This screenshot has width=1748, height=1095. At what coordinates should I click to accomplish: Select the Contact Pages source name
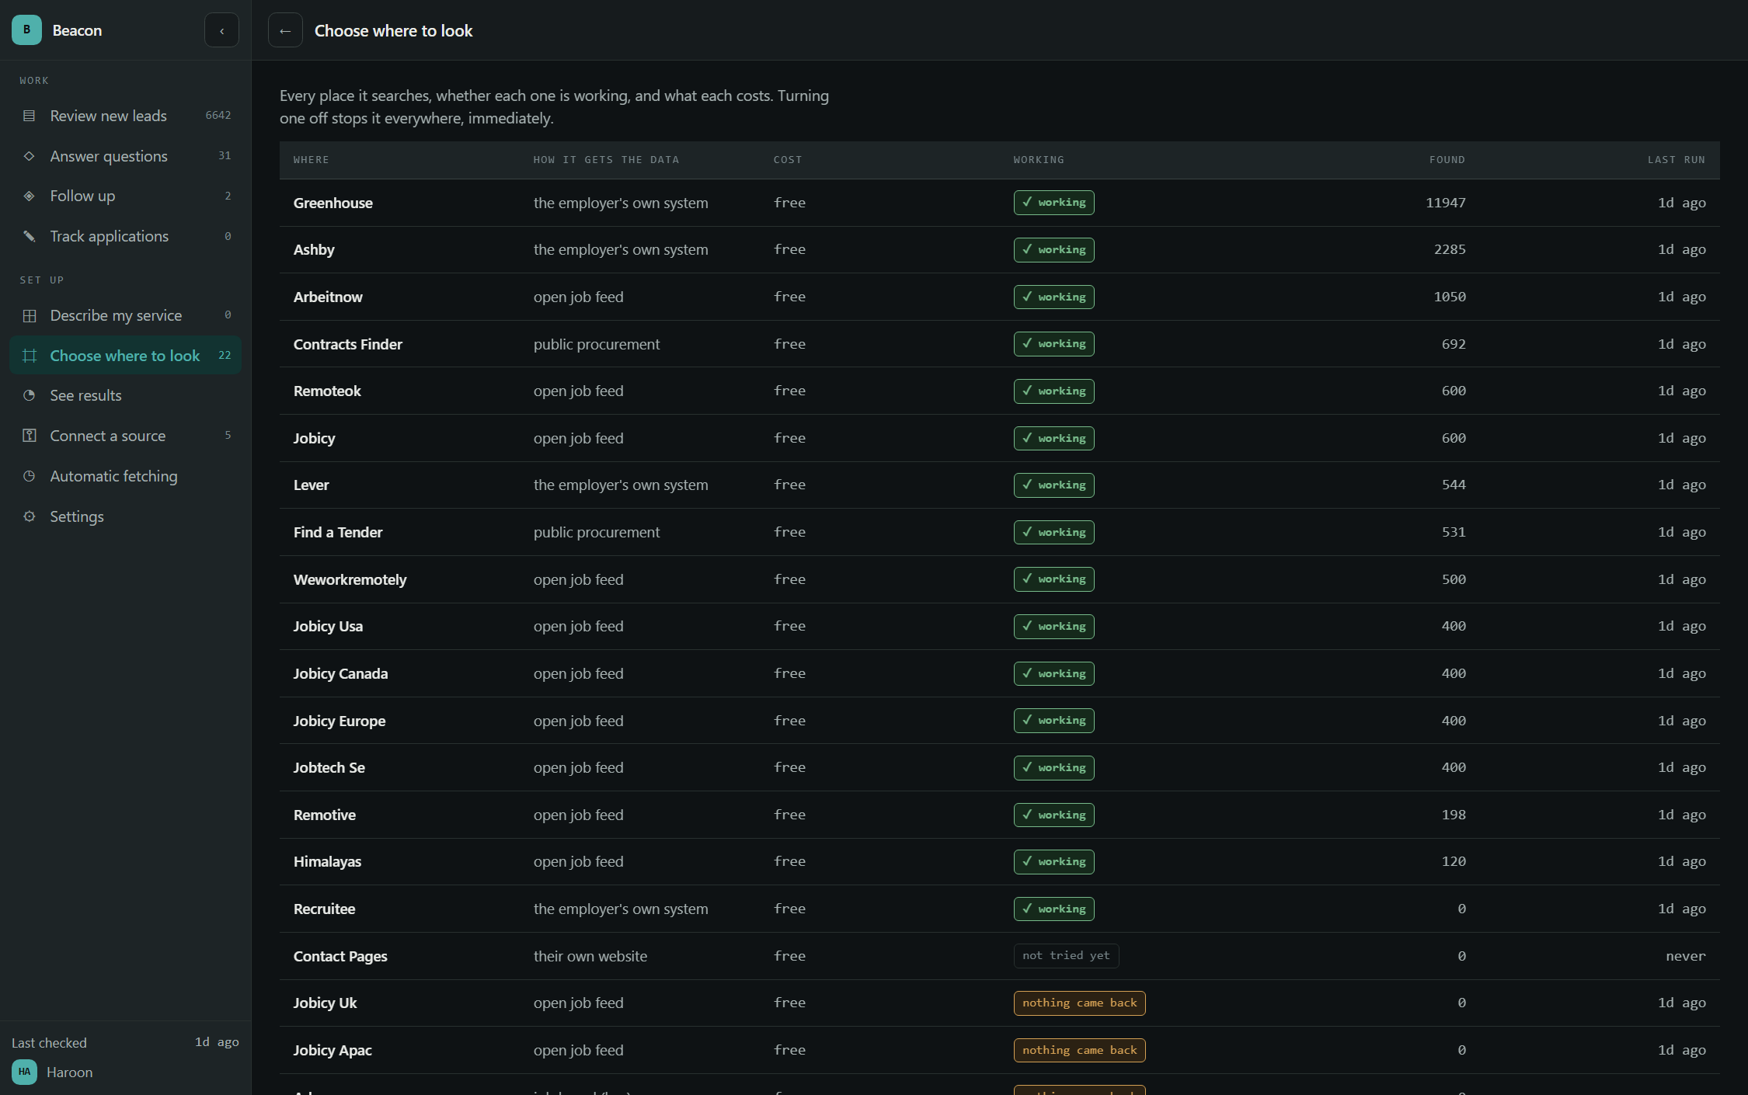pyautogui.click(x=340, y=956)
